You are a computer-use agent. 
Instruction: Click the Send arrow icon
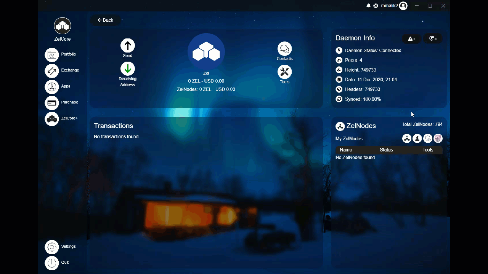click(x=128, y=45)
